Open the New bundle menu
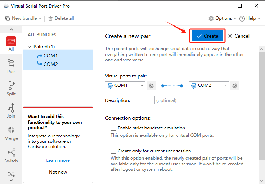The height and width of the screenshot is (184, 265). pyautogui.click(x=24, y=18)
